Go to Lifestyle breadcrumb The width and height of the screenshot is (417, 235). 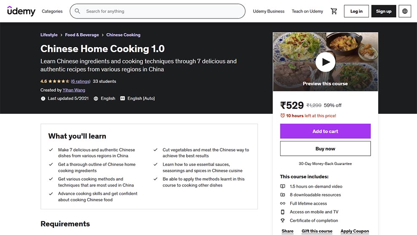[49, 35]
